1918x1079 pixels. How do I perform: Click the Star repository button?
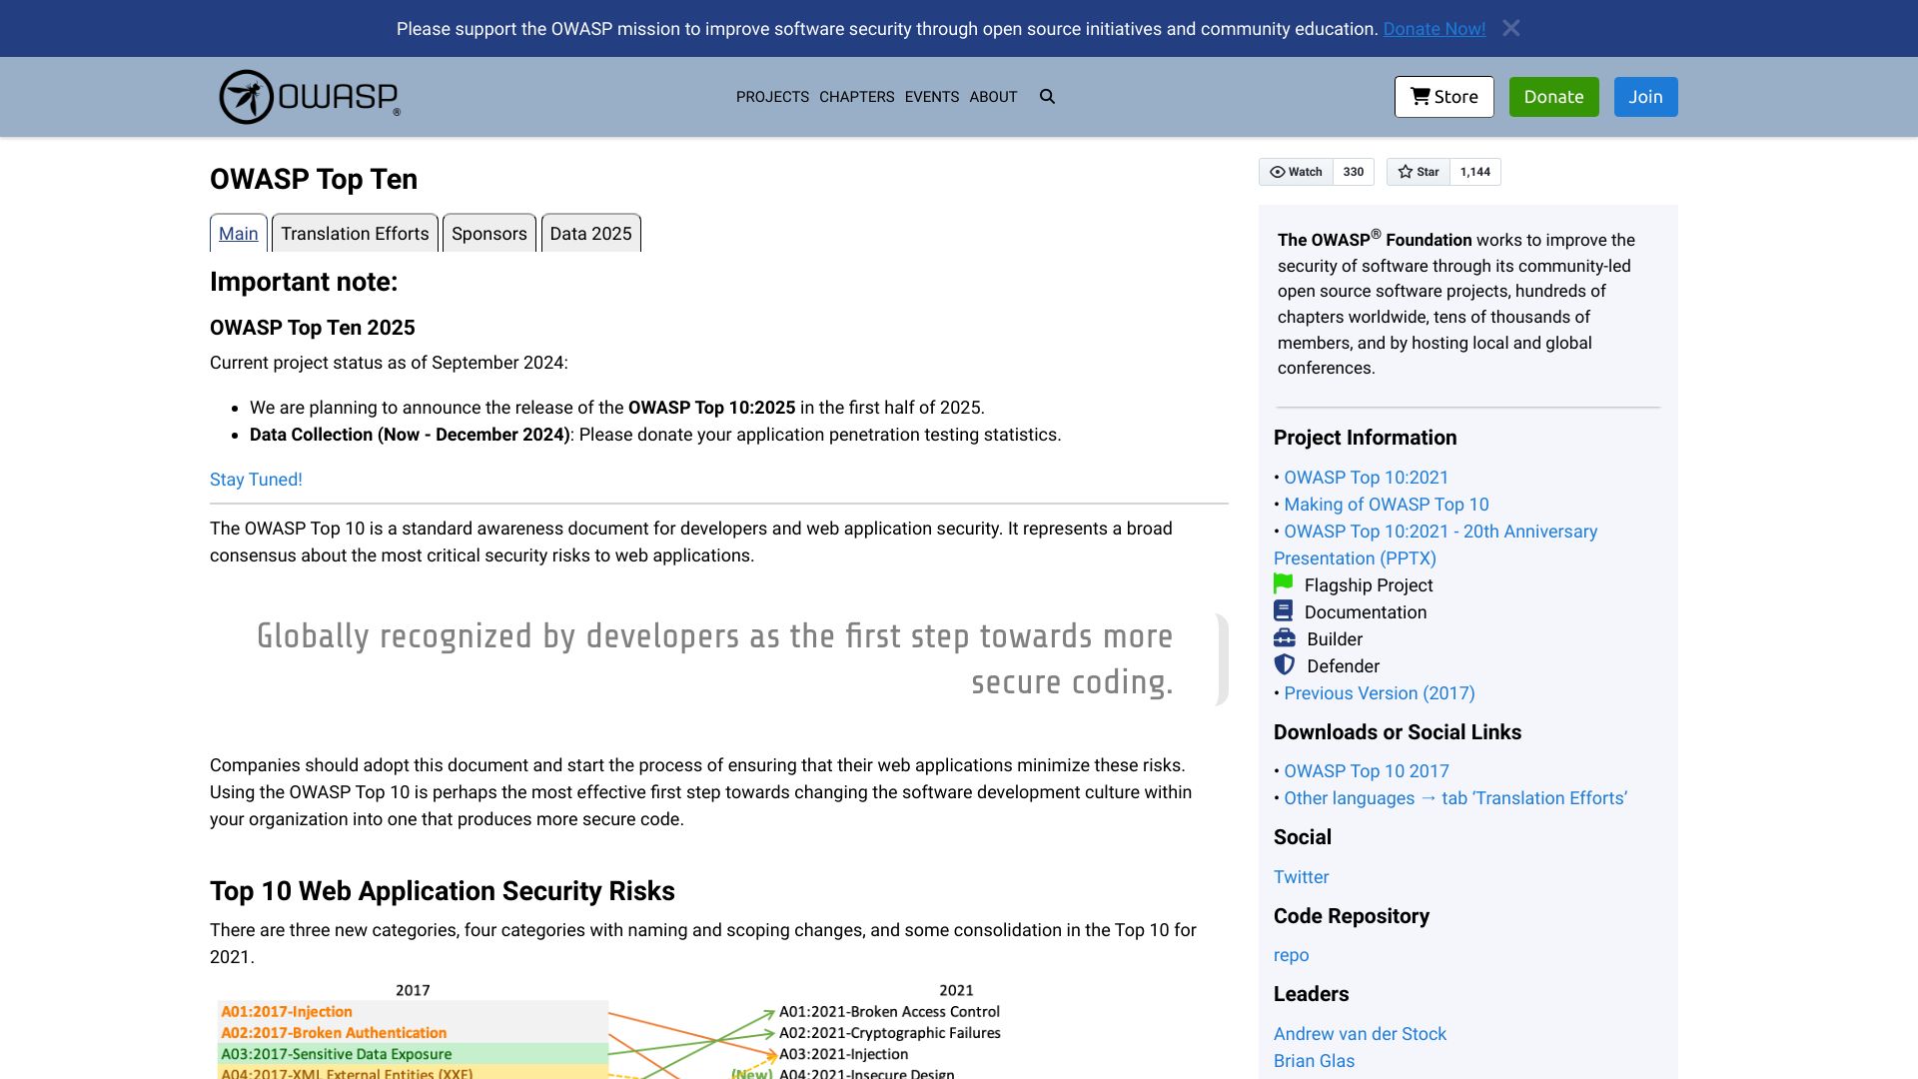point(1418,172)
